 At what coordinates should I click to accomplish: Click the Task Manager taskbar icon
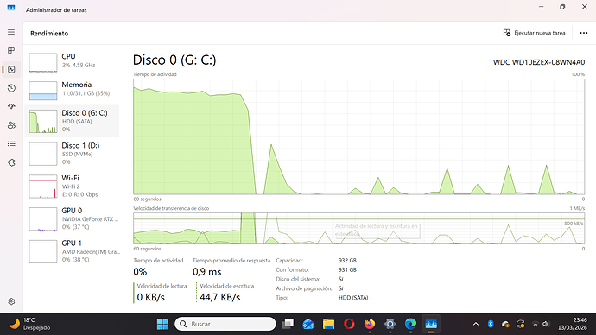click(431, 324)
